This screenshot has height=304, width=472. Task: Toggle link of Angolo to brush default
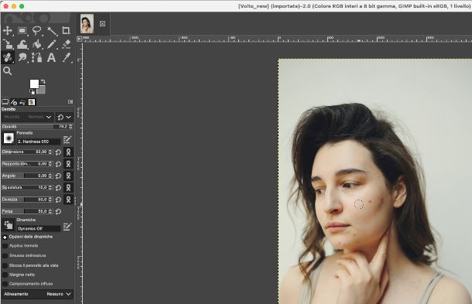(x=68, y=176)
